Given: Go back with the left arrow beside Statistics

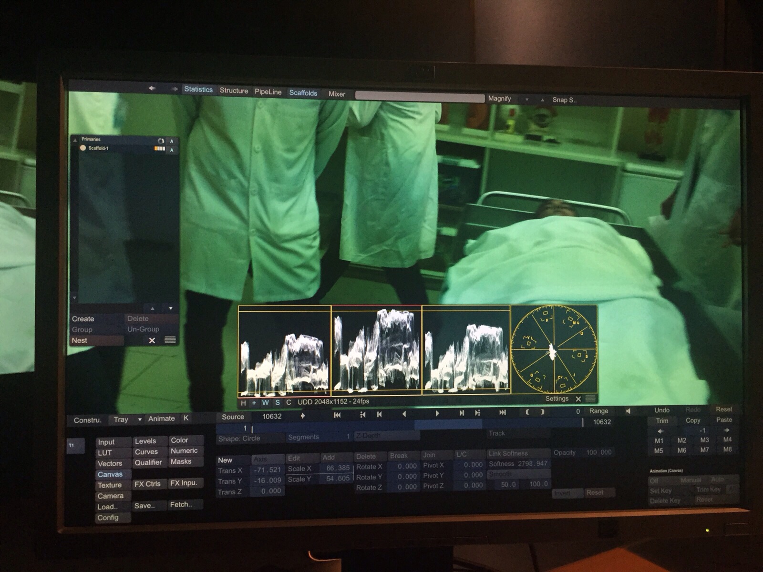Looking at the screenshot, I should click(x=152, y=88).
